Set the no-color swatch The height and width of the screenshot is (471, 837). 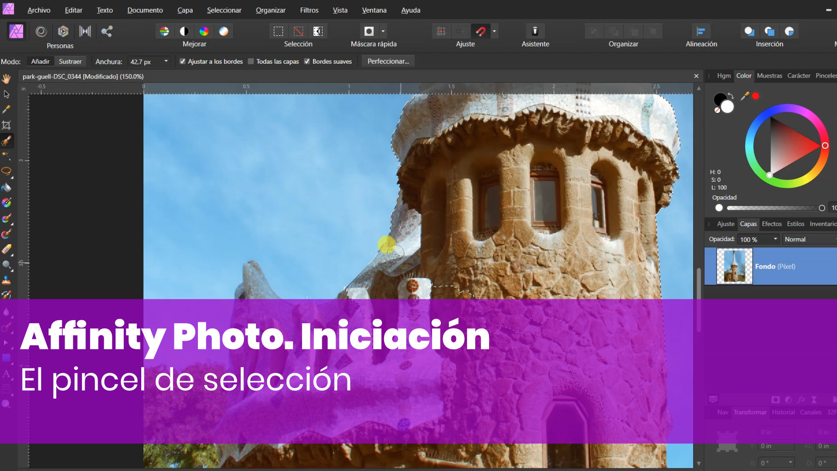[x=717, y=110]
